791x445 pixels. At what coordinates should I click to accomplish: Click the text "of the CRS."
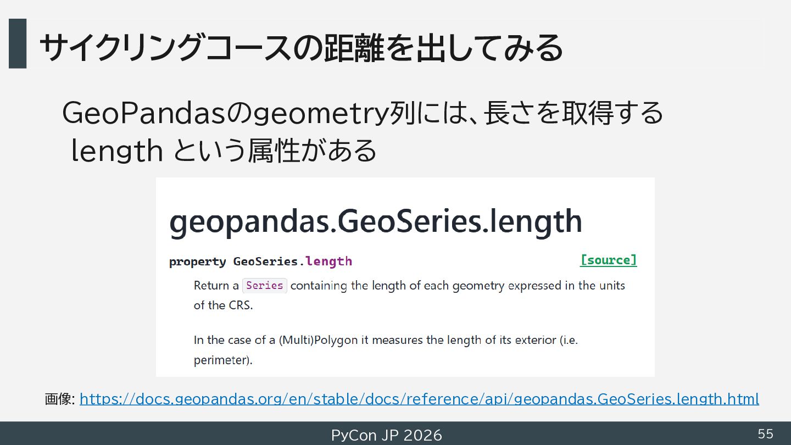(223, 305)
